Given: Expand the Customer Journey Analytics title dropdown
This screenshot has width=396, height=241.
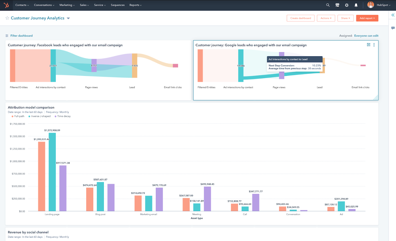Looking at the screenshot, I should 68,18.
